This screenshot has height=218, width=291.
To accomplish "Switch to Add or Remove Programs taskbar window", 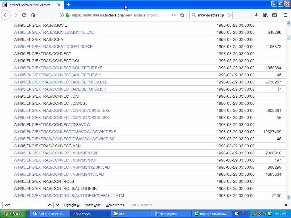I will pos(49,214).
